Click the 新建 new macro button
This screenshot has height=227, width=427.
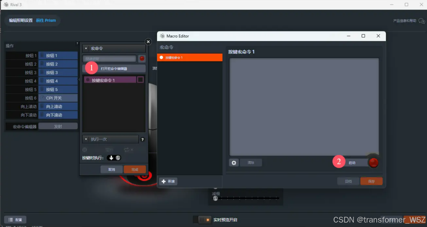coord(168,182)
